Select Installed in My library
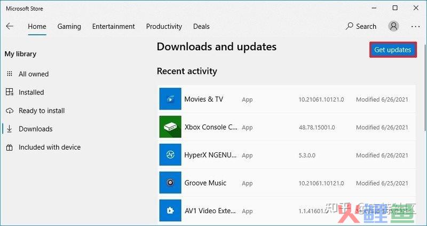The width and height of the screenshot is (427, 226). click(x=31, y=92)
